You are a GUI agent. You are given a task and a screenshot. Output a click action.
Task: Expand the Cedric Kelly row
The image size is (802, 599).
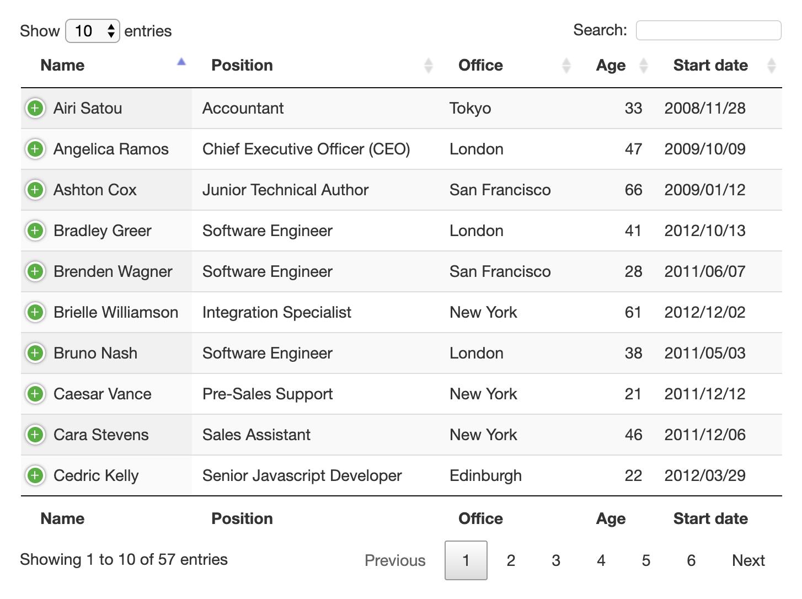coord(35,475)
